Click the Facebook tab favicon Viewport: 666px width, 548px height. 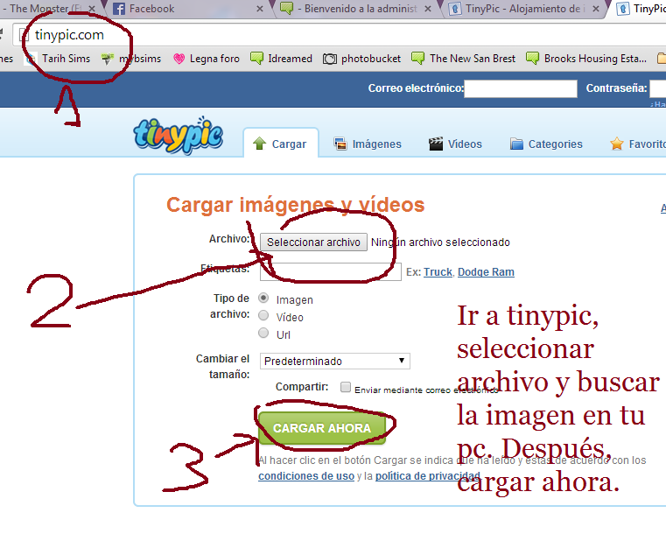click(x=119, y=9)
